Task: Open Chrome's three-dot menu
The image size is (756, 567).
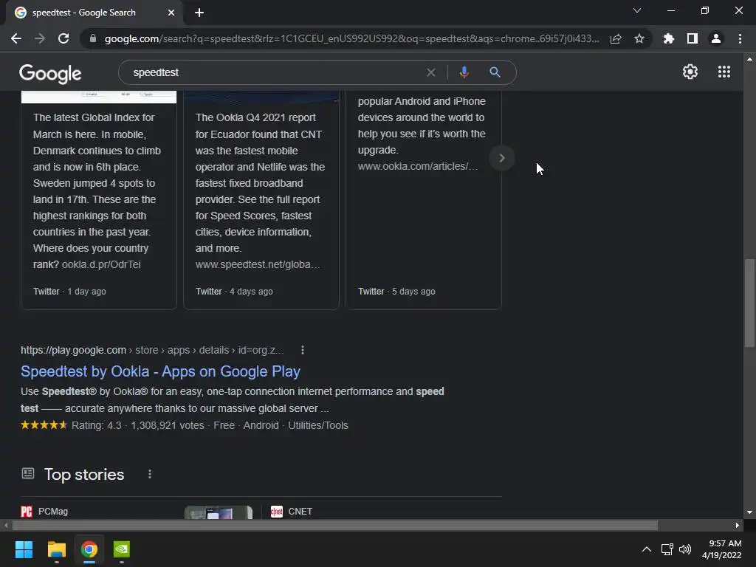Action: pos(740,38)
